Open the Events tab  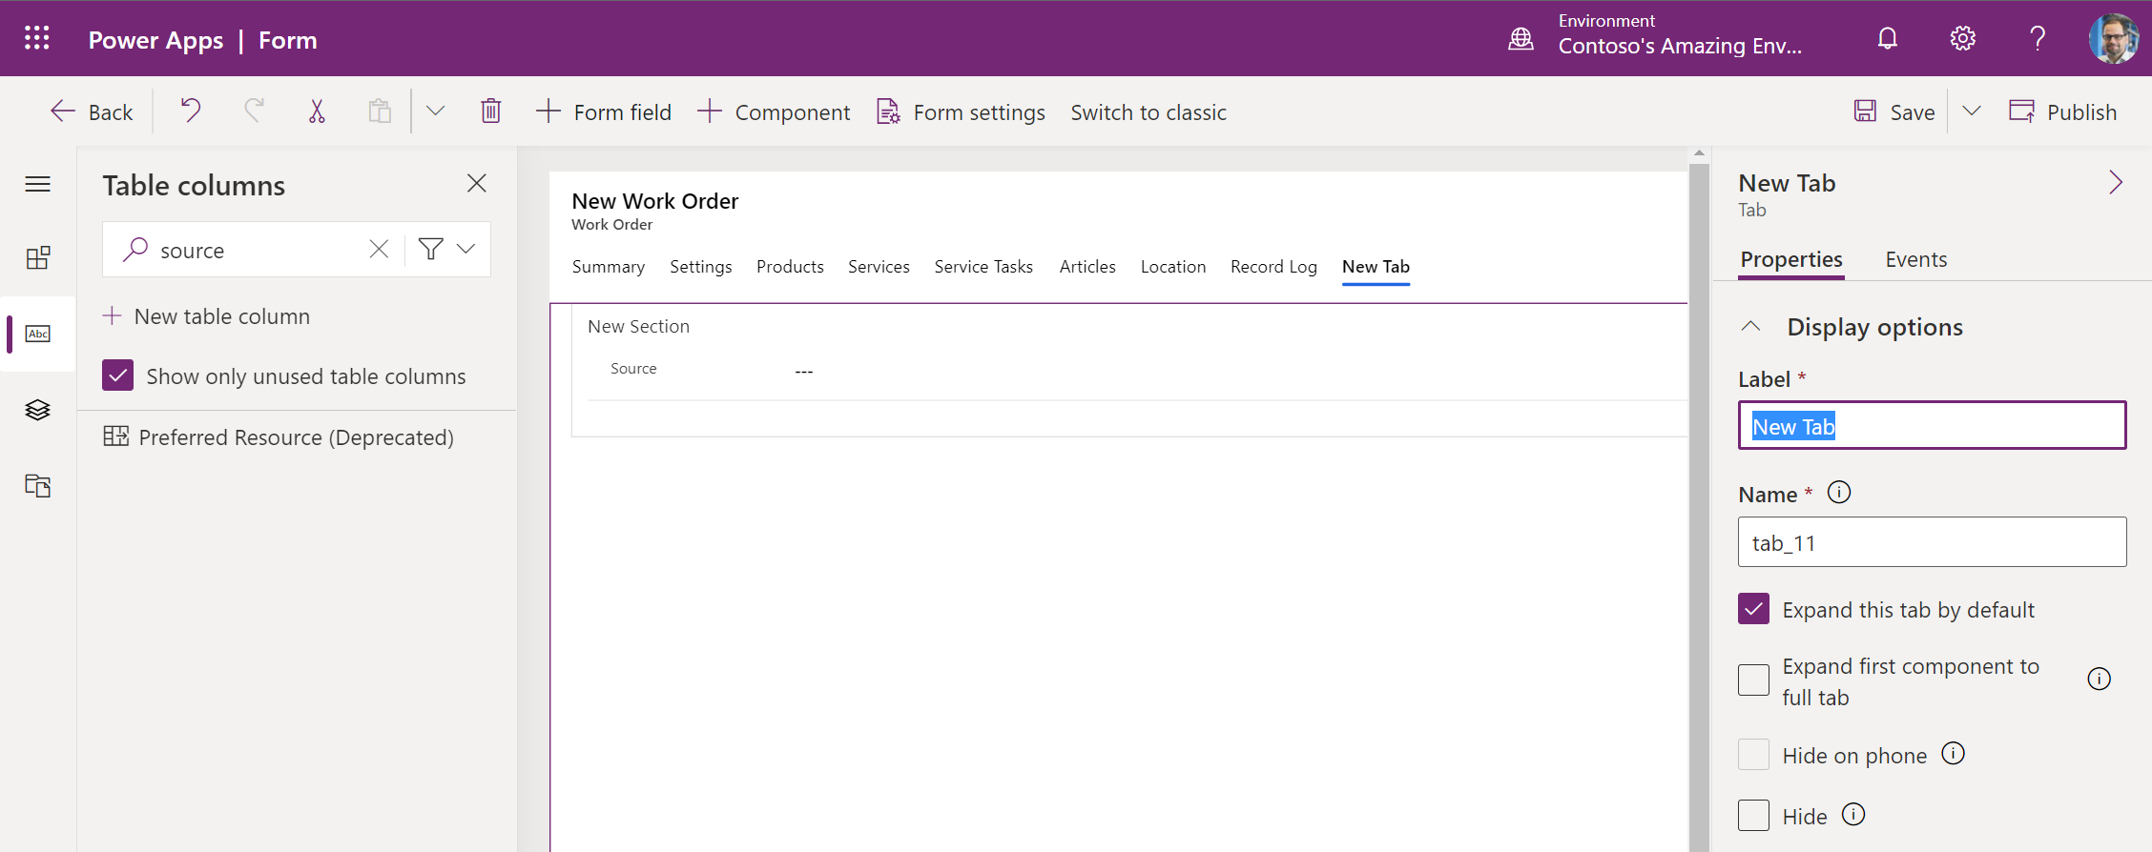tap(1915, 259)
